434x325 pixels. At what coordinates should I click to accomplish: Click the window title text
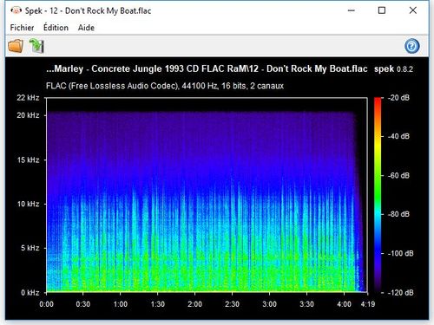88,10
